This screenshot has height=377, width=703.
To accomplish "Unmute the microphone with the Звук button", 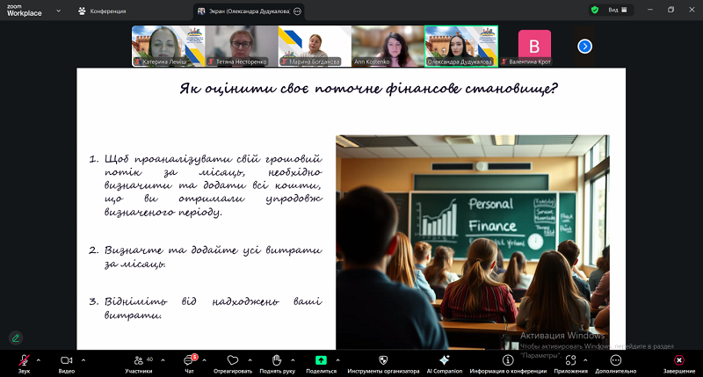I will pos(25,360).
